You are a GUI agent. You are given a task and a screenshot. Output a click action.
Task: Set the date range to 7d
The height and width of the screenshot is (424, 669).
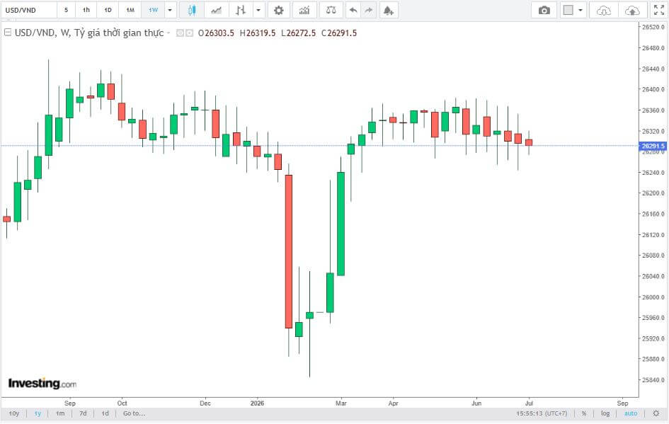click(83, 413)
